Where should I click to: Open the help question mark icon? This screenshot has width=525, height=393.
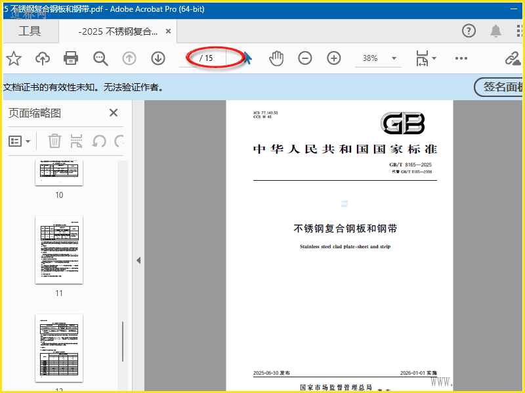pyautogui.click(x=469, y=31)
